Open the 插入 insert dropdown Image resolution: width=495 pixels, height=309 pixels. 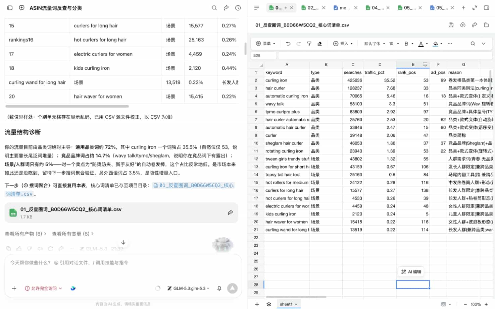click(x=343, y=44)
